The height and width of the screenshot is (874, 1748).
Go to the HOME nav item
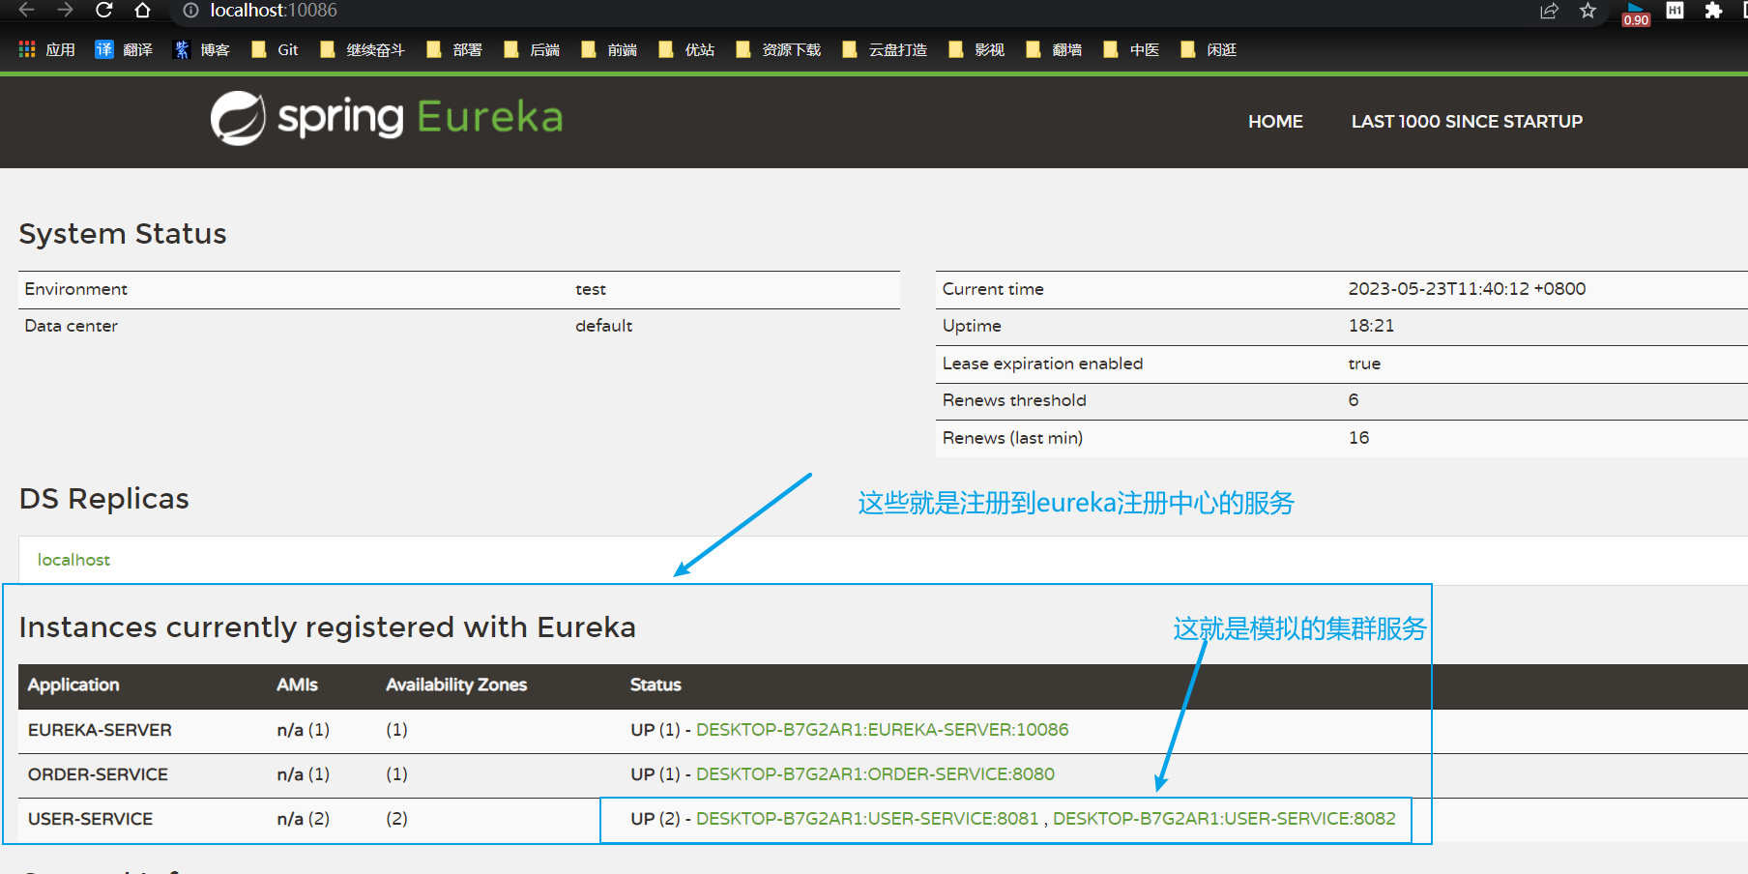(1275, 122)
